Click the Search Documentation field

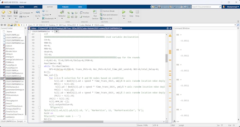[205, 7]
